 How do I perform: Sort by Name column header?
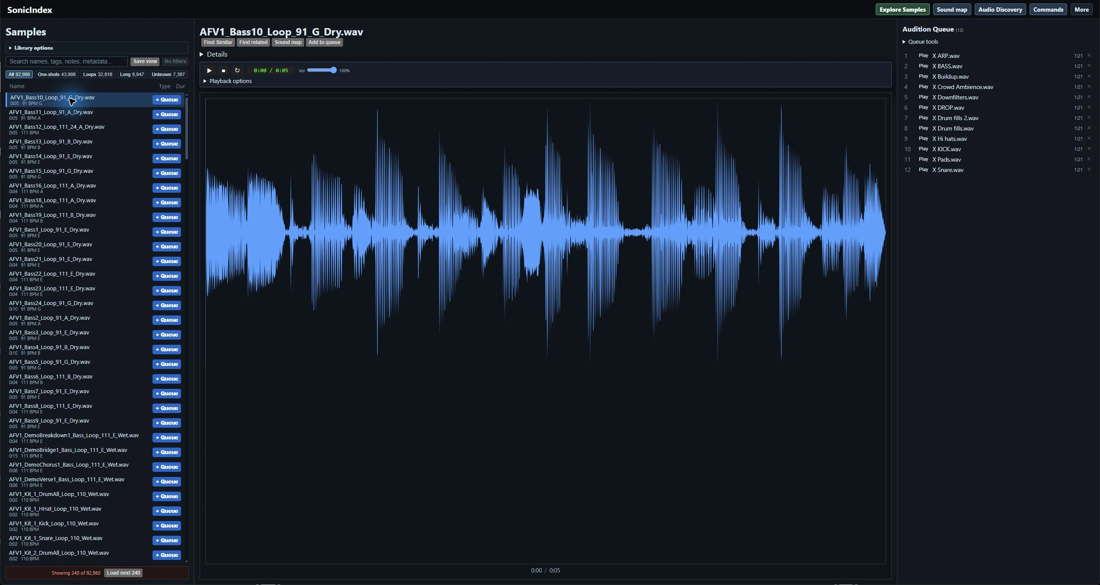tap(17, 86)
